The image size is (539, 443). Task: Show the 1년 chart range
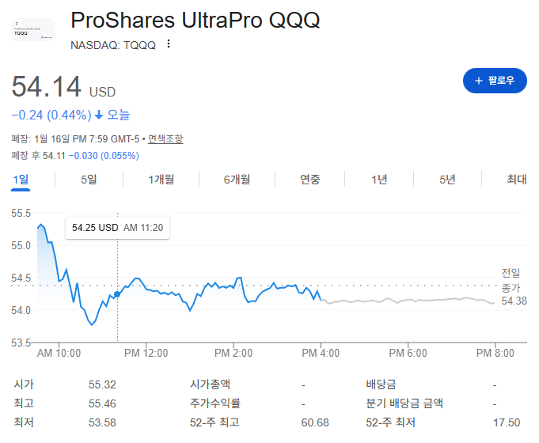[x=379, y=180]
